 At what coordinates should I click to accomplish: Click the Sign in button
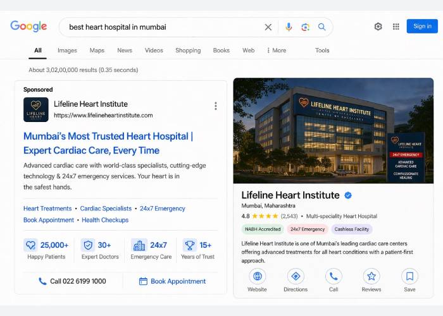422,27
